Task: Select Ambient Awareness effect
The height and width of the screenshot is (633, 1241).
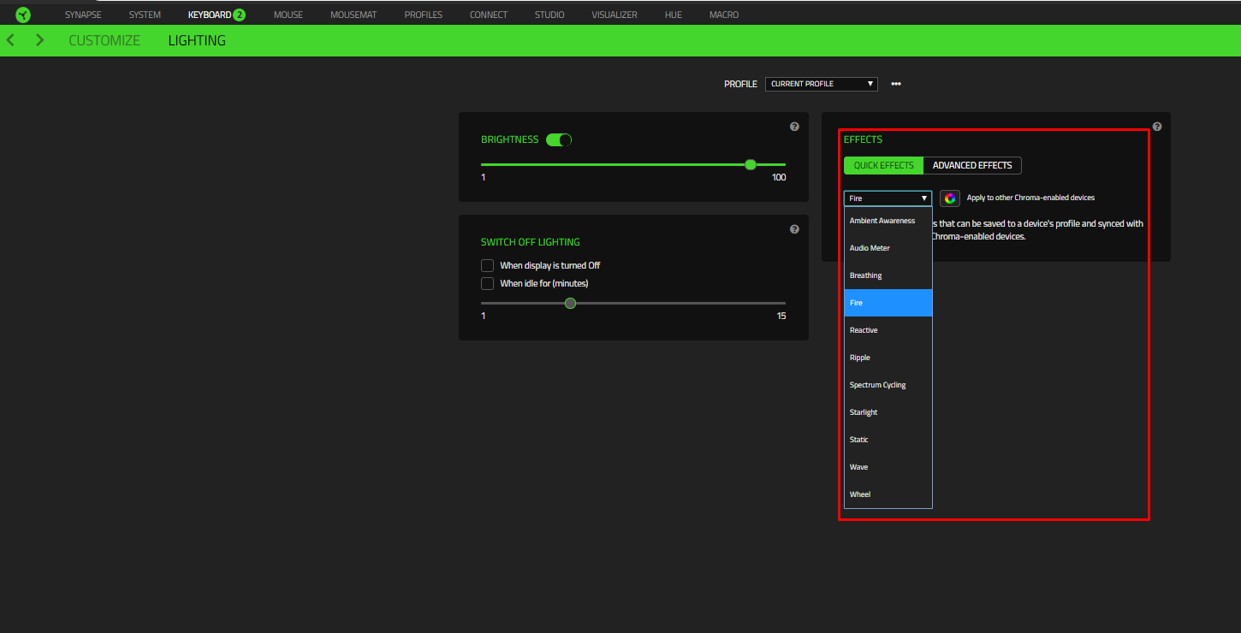Action: coord(888,221)
